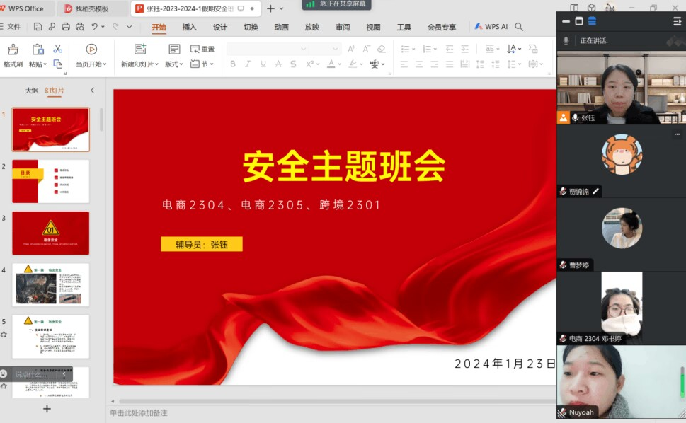686x423 pixels.
Task: Toggle Underline formatting
Action: (x=263, y=64)
